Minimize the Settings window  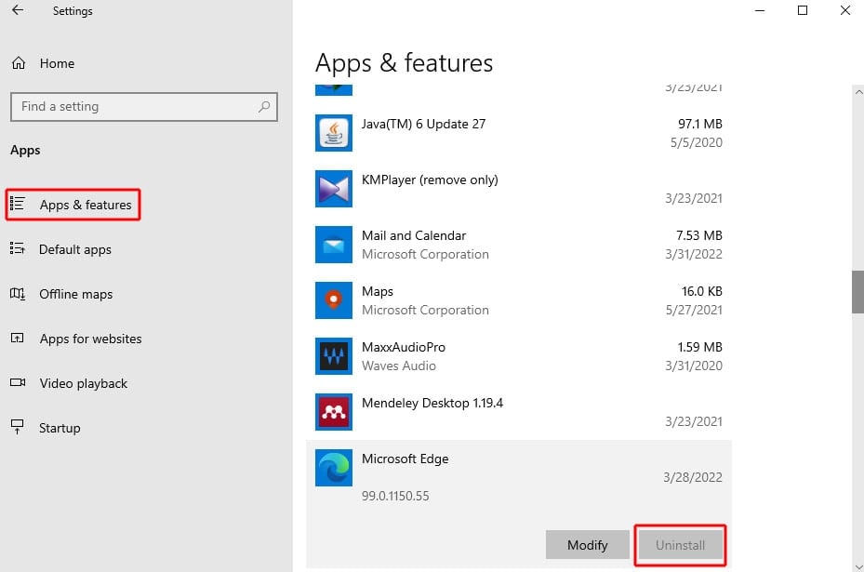click(760, 10)
